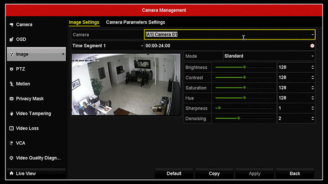The height and width of the screenshot is (184, 328).
Task: Click the Privacy Mask icon
Action: pyautogui.click(x=11, y=99)
